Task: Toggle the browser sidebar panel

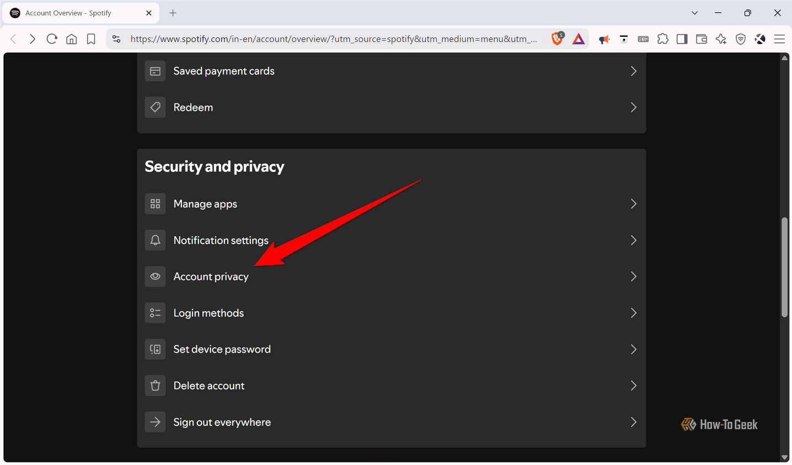Action: tap(682, 39)
